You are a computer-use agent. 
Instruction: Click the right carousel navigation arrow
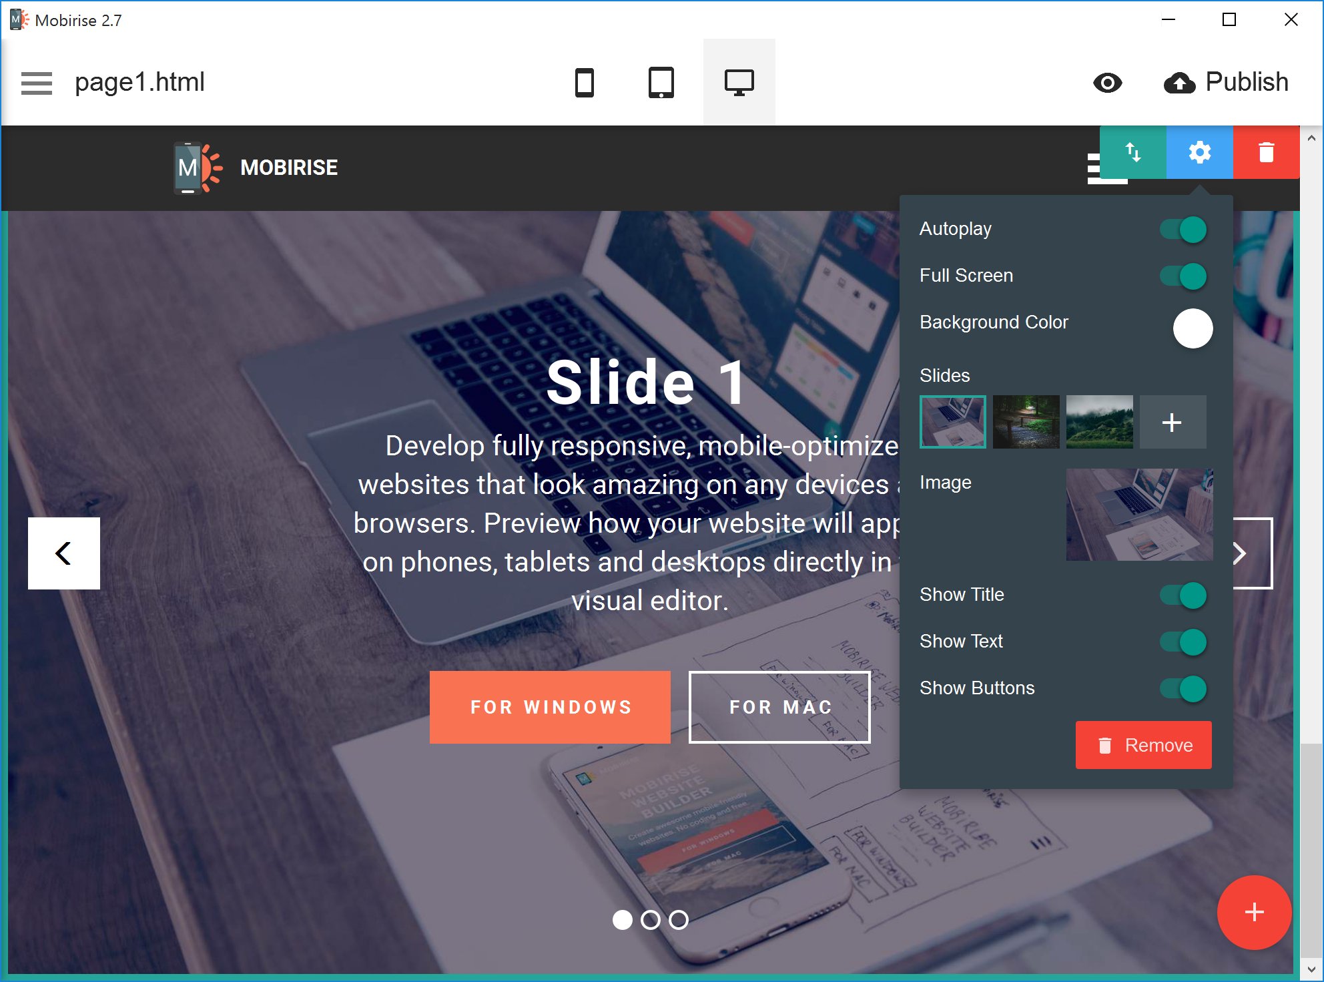click(x=1243, y=554)
